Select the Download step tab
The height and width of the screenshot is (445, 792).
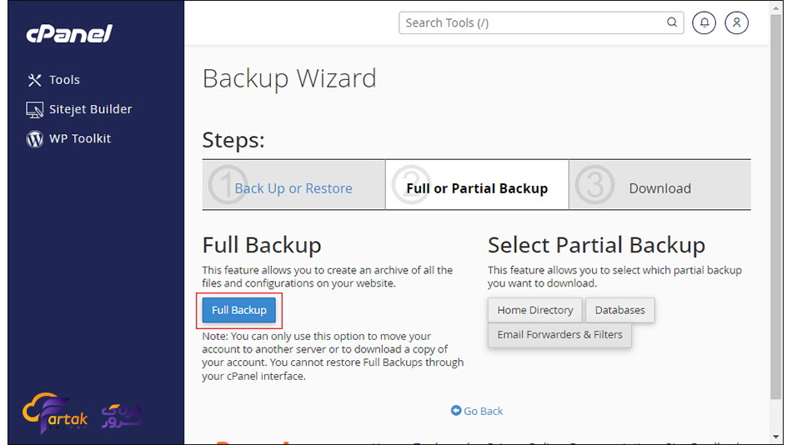pos(659,188)
